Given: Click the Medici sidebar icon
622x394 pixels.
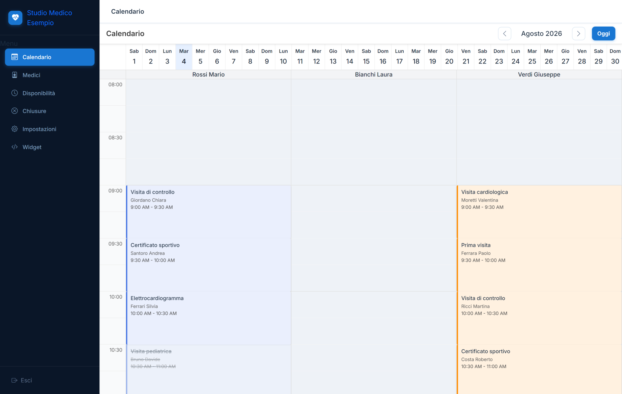Looking at the screenshot, I should pyautogui.click(x=15, y=75).
